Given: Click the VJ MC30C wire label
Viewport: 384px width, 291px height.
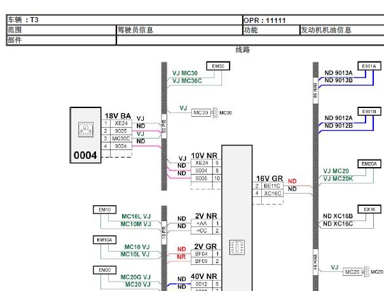Looking at the screenshot, I should click(x=187, y=81).
